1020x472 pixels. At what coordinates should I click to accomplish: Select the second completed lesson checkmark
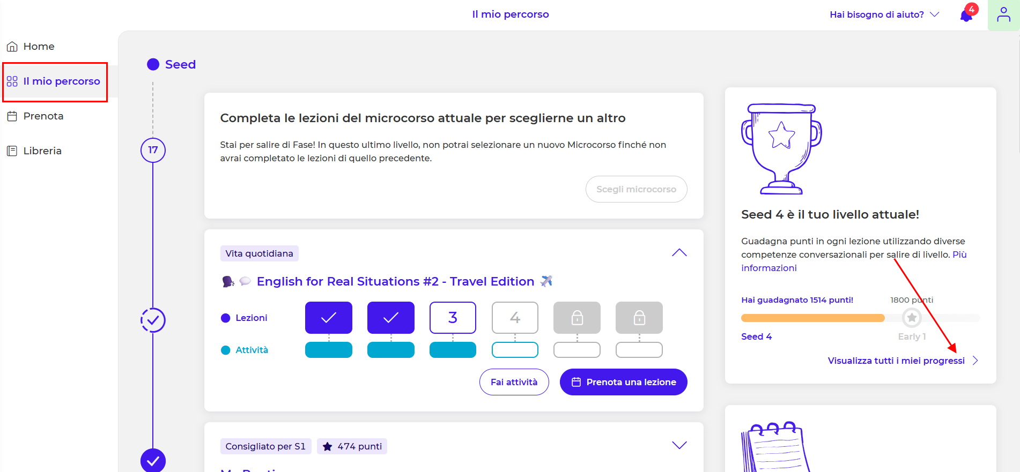(391, 318)
